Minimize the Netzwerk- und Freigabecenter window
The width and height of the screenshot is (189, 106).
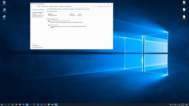tap(105, 4)
